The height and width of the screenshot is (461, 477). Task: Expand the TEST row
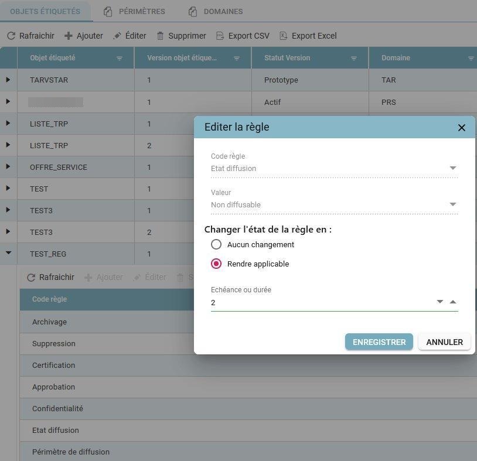8,188
